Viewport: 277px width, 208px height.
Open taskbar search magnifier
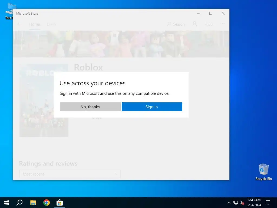click(19, 203)
